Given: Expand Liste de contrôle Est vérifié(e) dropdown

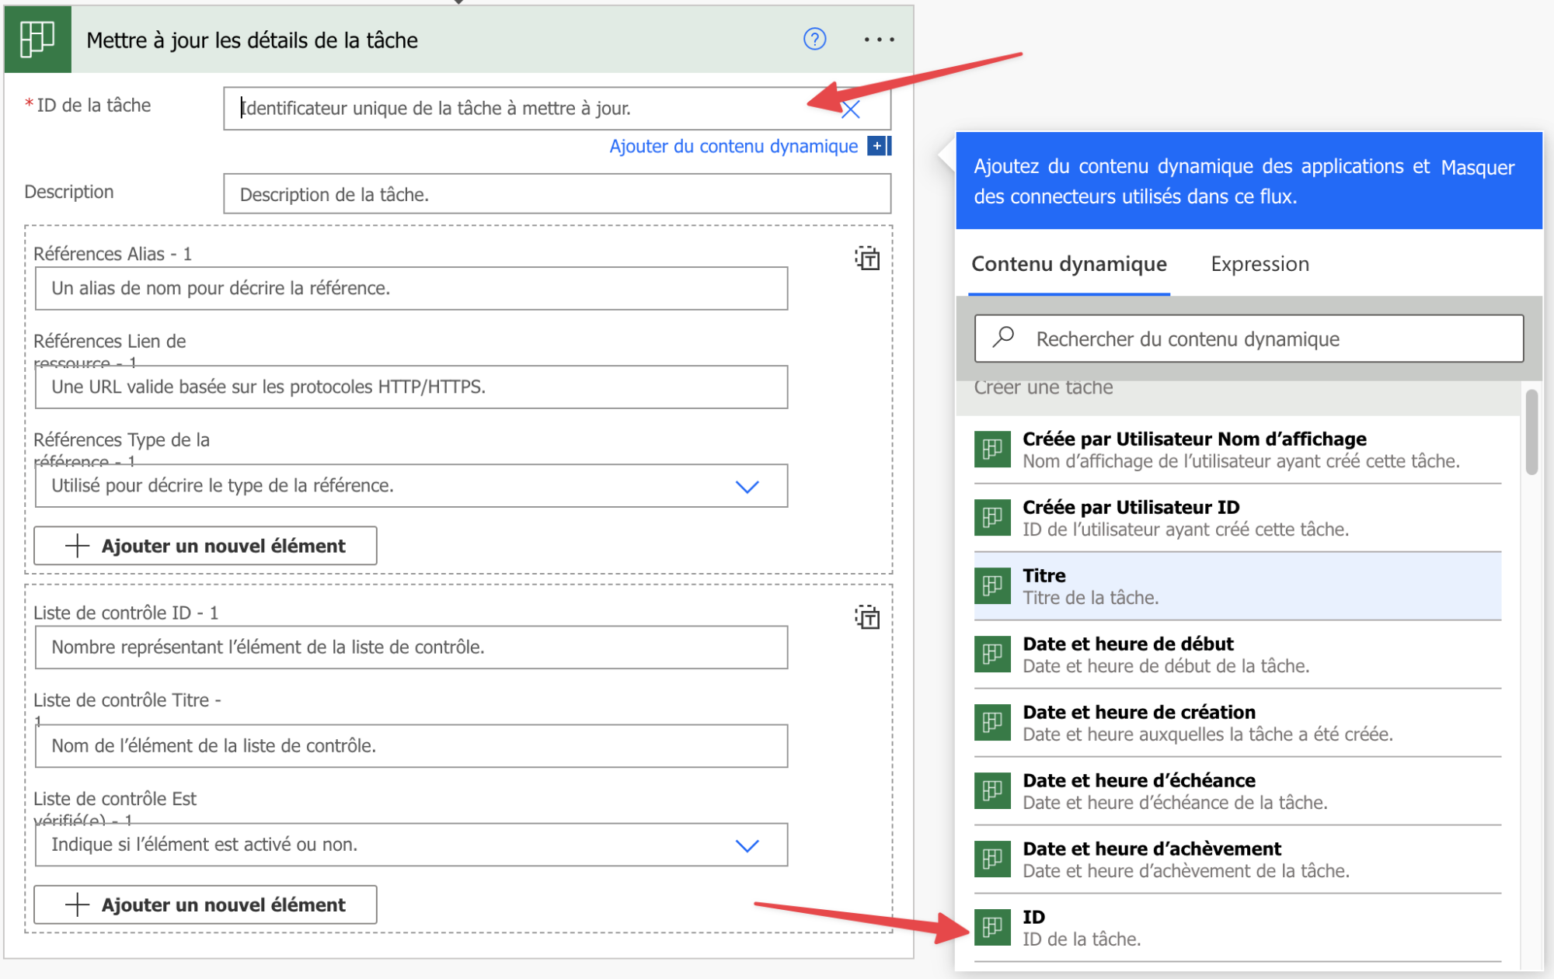Looking at the screenshot, I should click(747, 845).
